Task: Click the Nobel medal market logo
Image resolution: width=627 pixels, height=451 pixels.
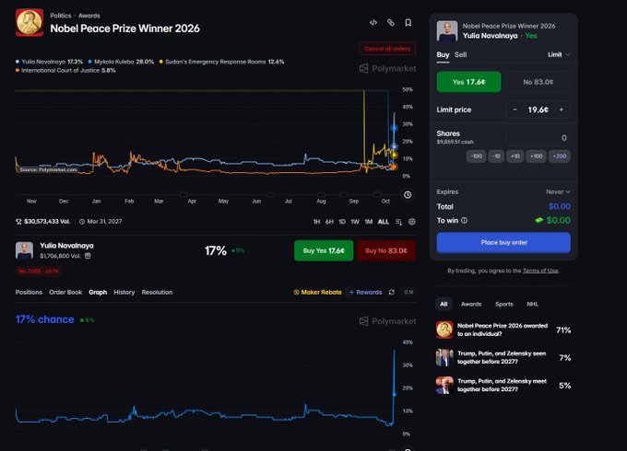Action: (x=30, y=22)
